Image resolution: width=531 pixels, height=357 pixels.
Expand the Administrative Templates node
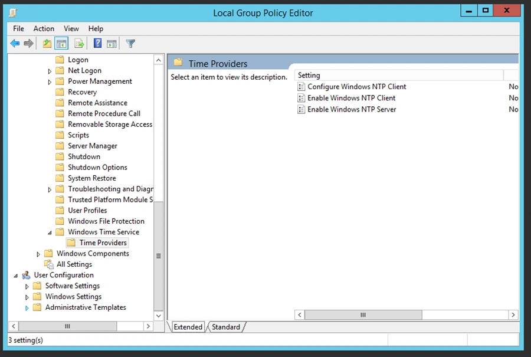[27, 308]
